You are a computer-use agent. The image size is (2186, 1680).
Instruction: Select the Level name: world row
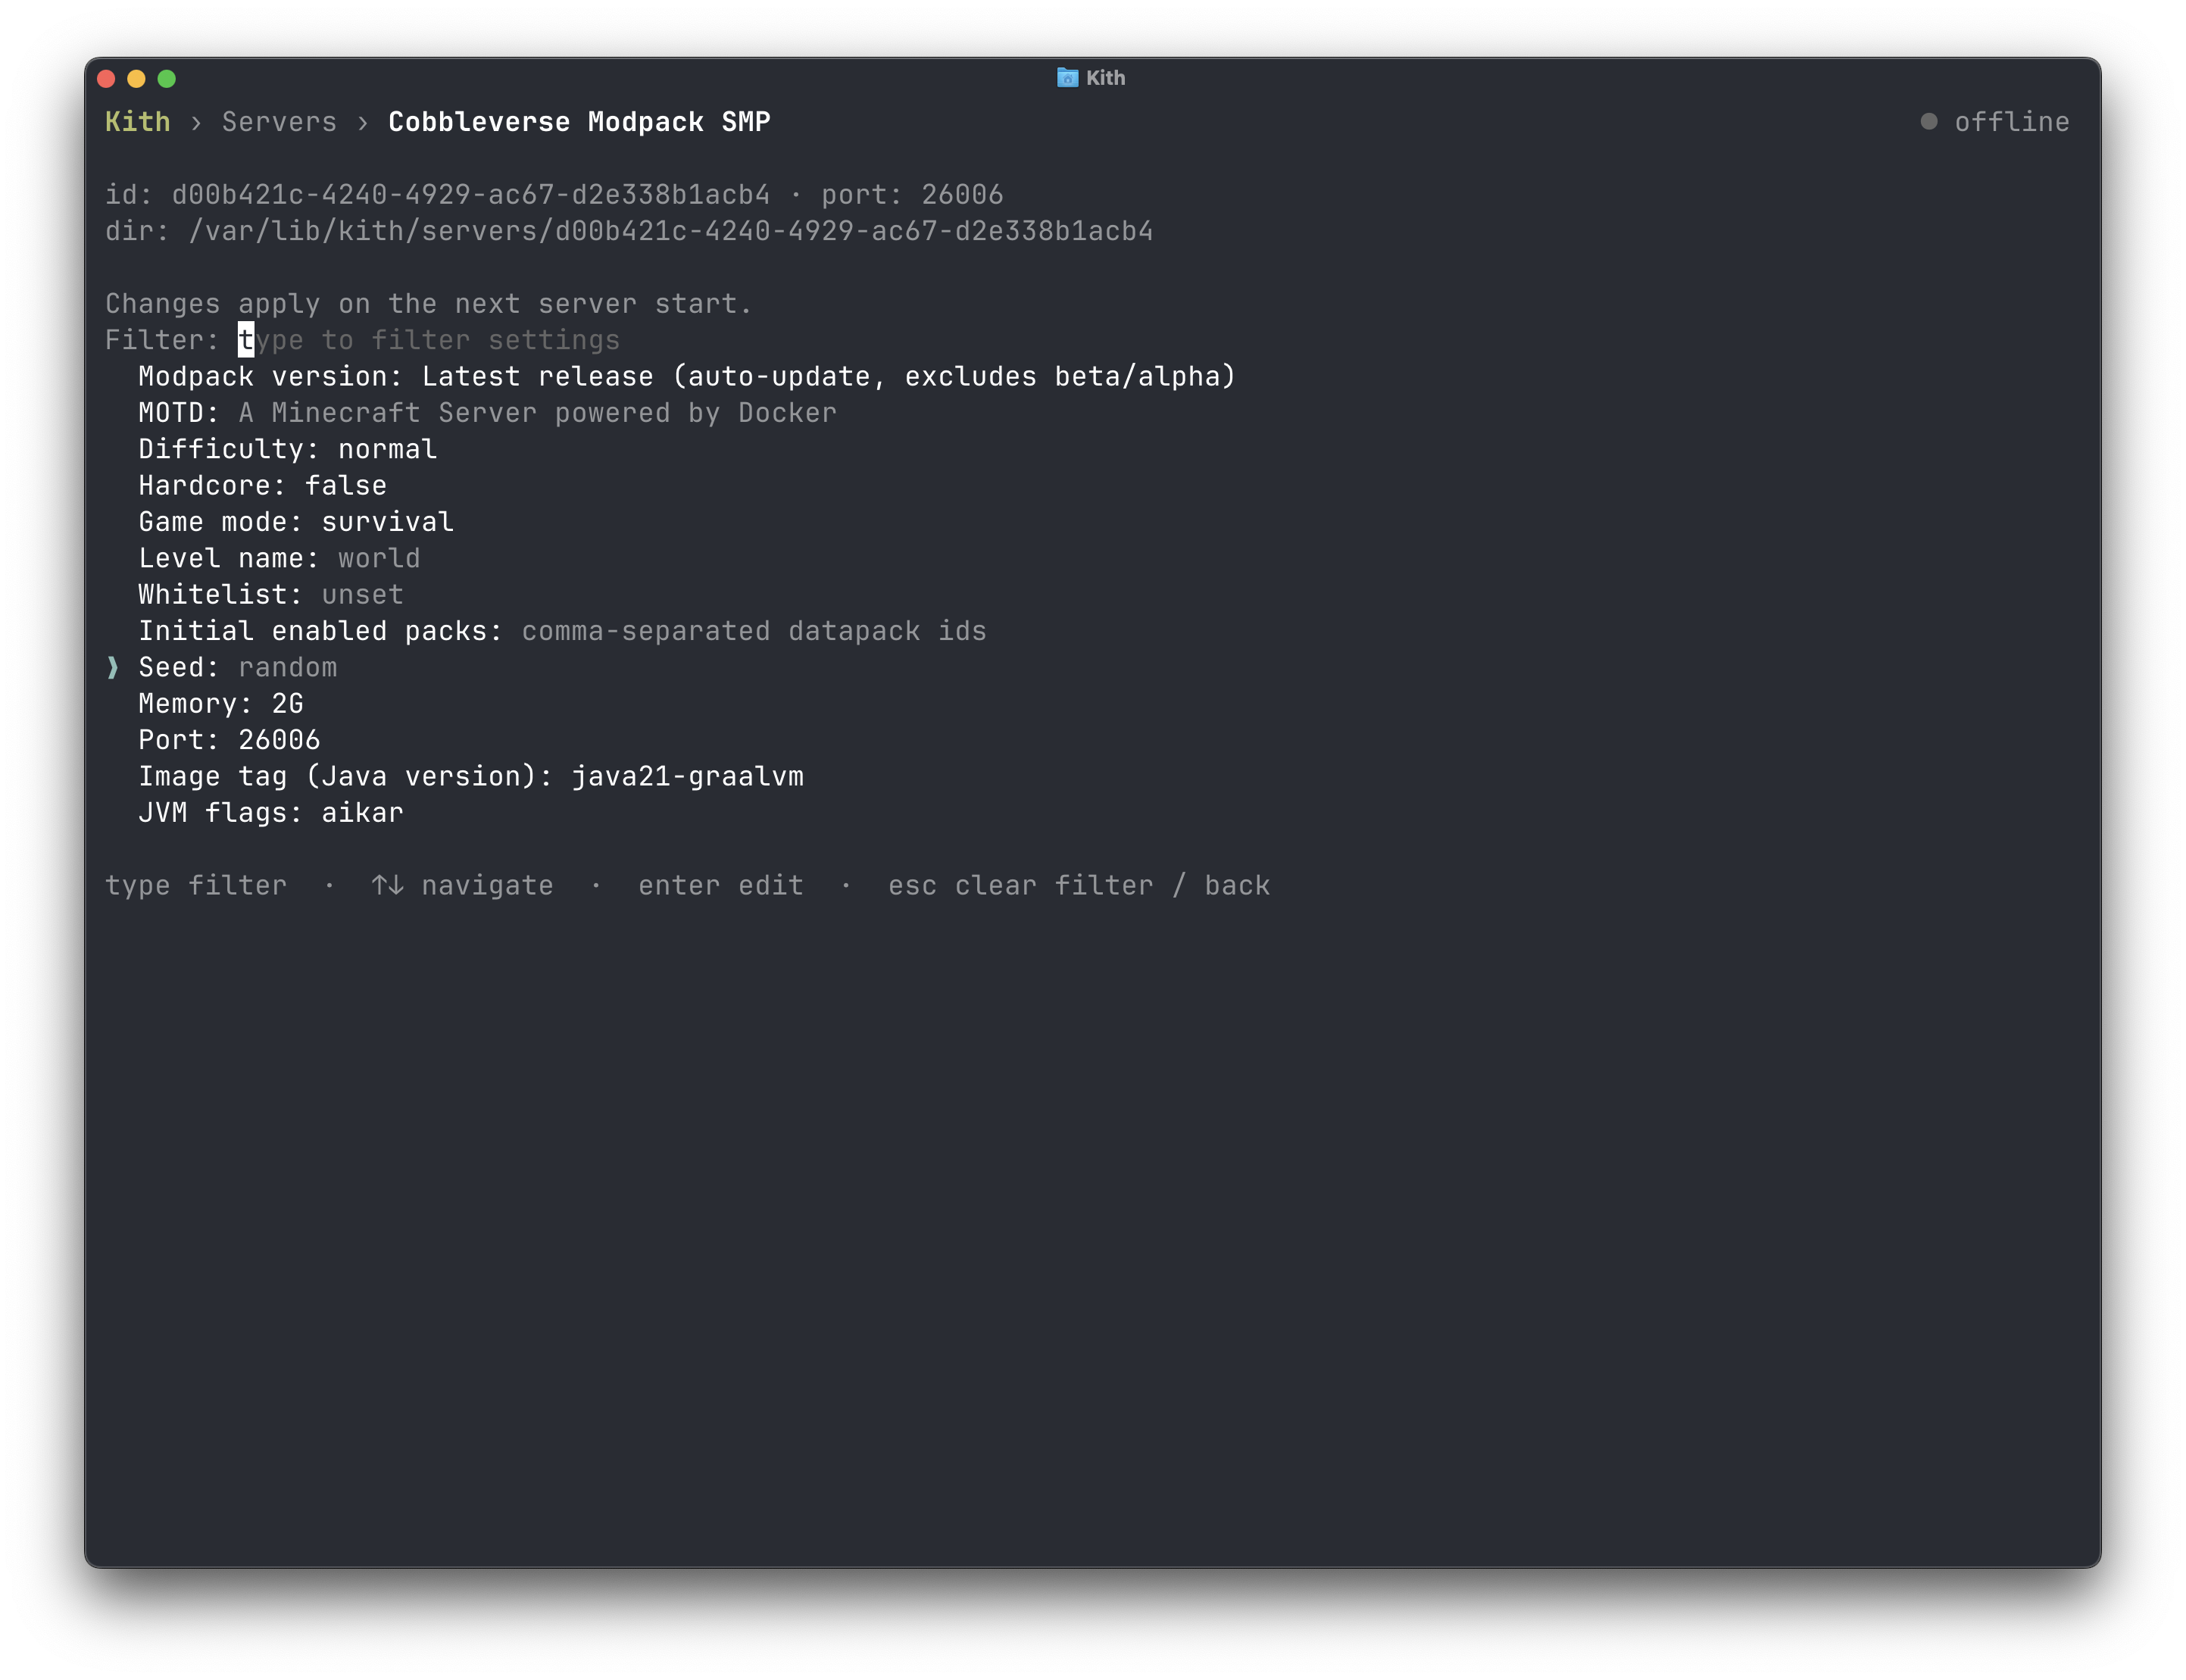[x=279, y=559]
